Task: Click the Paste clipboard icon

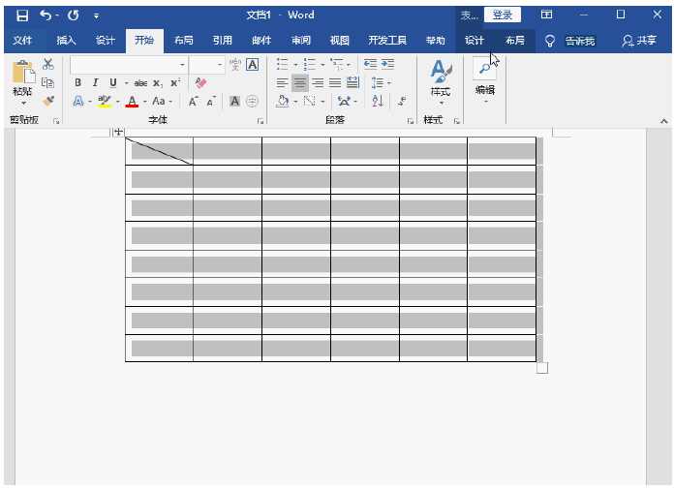Action: click(x=23, y=72)
